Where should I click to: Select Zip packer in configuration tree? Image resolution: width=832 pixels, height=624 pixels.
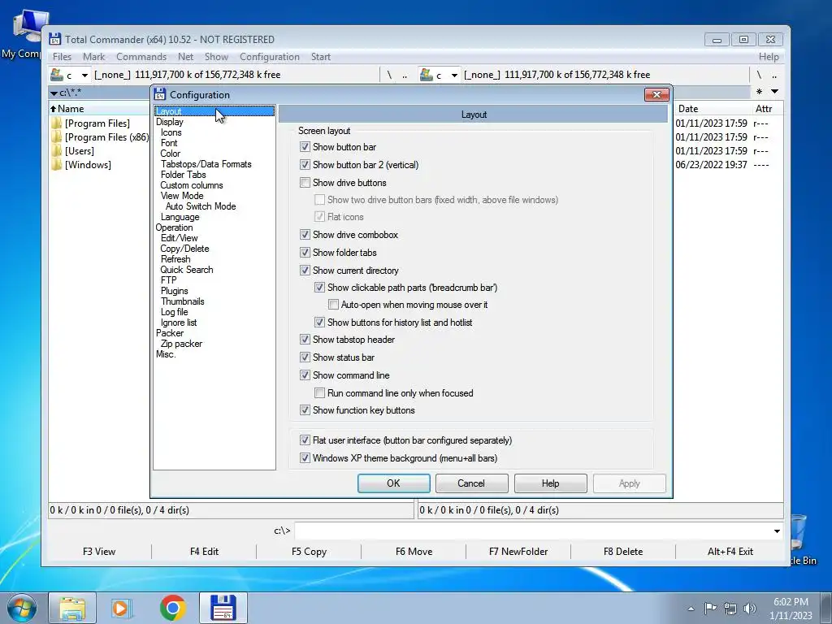pos(181,344)
